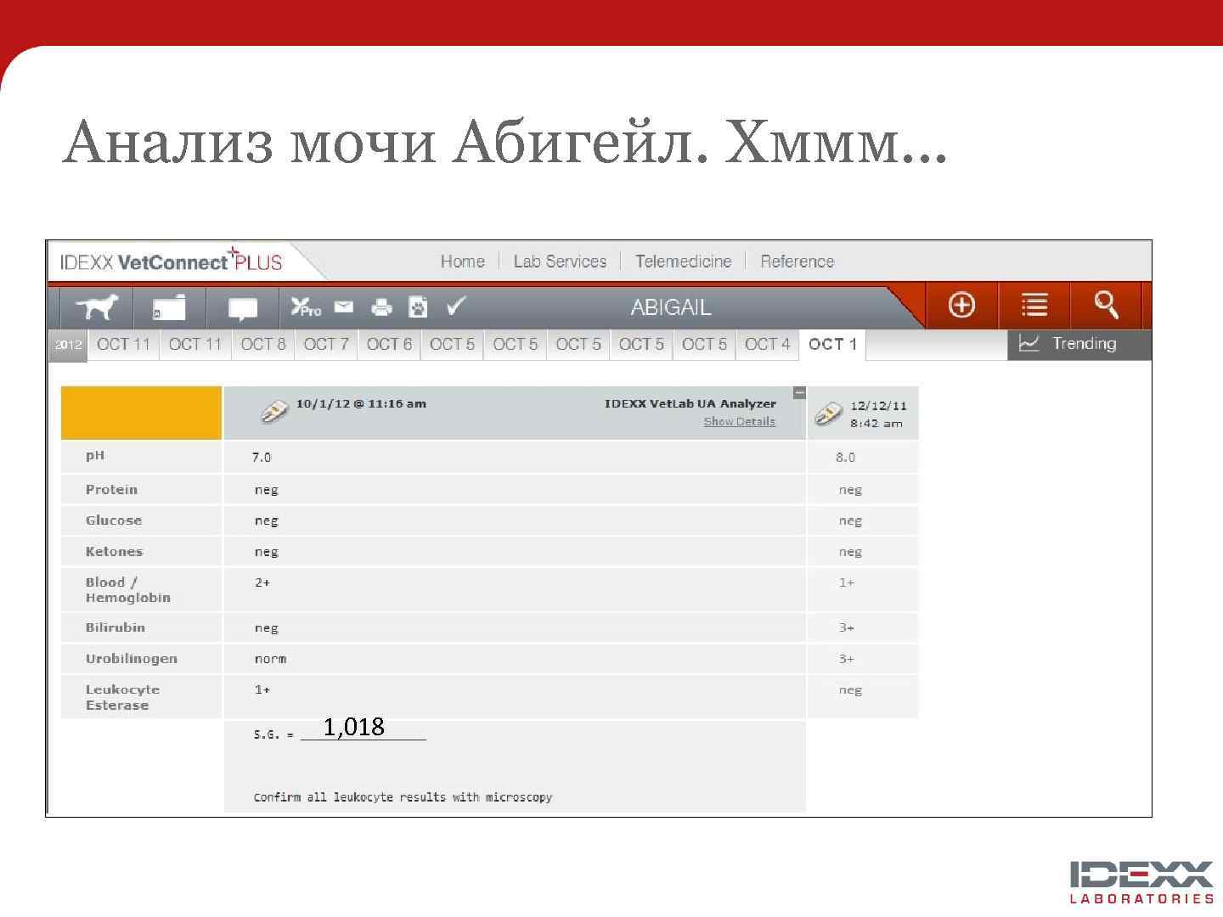Collapse the 10/1/12 result column
1223x917 pixels.
click(798, 392)
